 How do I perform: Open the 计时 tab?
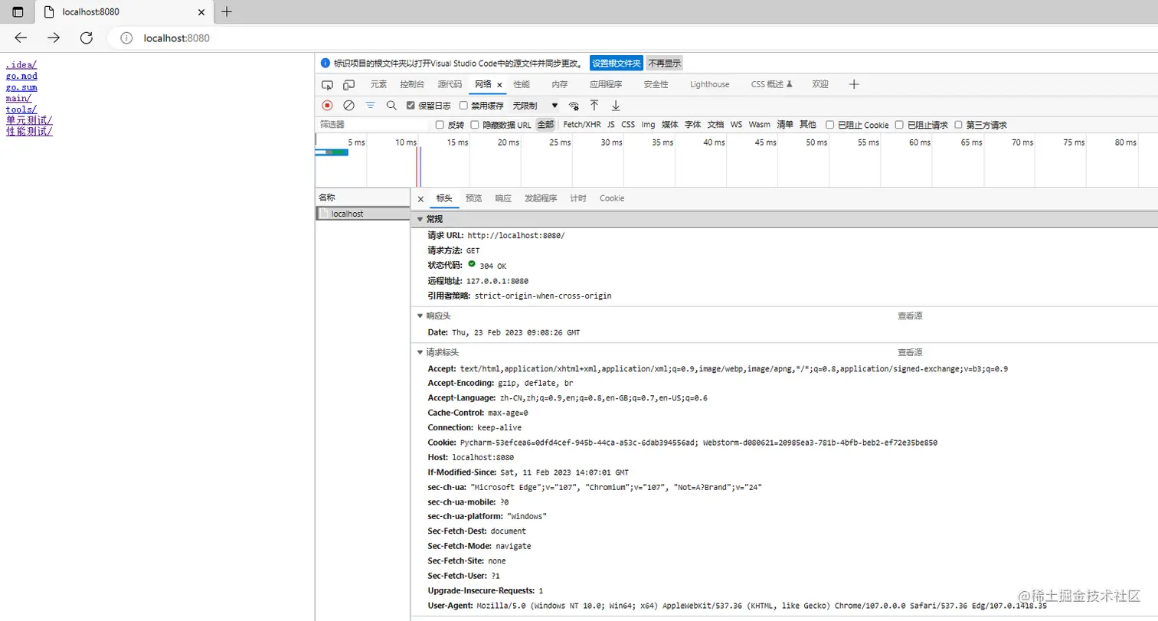click(578, 198)
